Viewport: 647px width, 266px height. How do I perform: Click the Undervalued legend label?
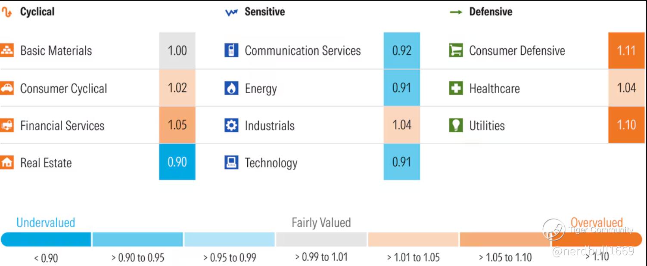point(46,223)
